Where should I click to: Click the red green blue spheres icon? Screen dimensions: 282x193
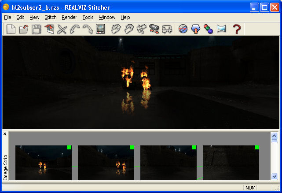pyautogui.click(x=209, y=29)
